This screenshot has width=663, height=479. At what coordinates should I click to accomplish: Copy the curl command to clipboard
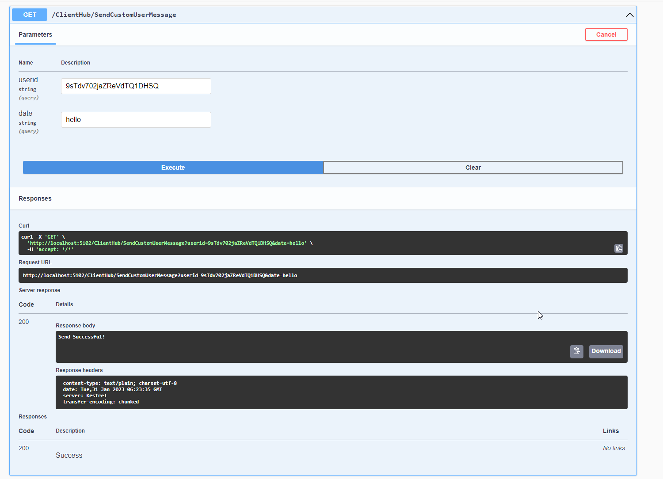click(x=619, y=248)
